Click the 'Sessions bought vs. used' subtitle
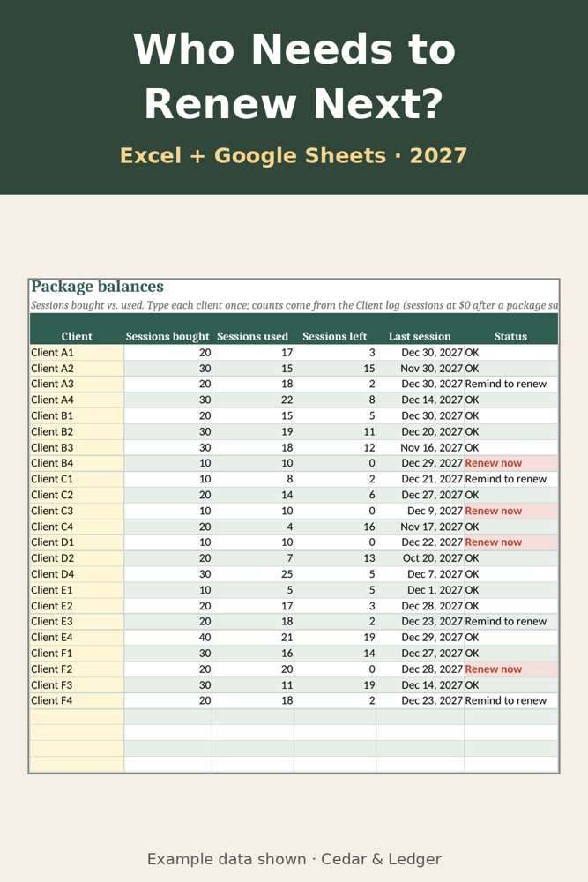Image resolution: width=588 pixels, height=882 pixels. (294, 305)
